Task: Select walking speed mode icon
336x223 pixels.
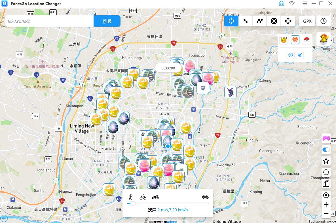Action: pyautogui.click(x=130, y=197)
